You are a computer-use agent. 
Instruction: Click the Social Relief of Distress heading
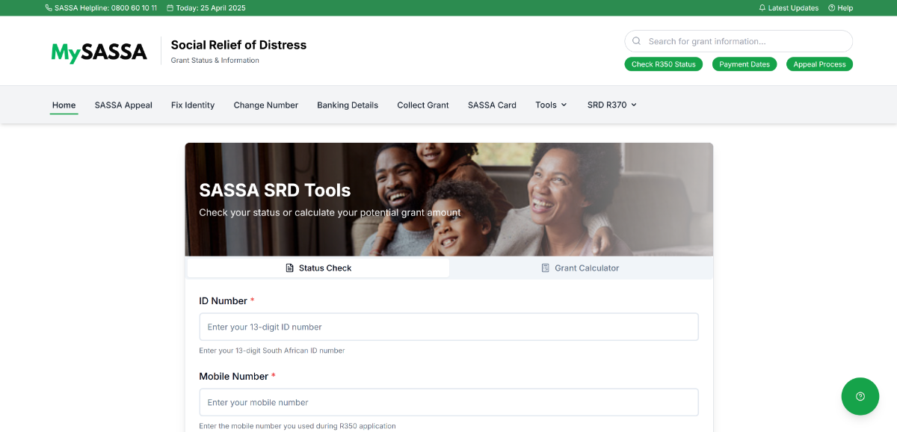238,45
